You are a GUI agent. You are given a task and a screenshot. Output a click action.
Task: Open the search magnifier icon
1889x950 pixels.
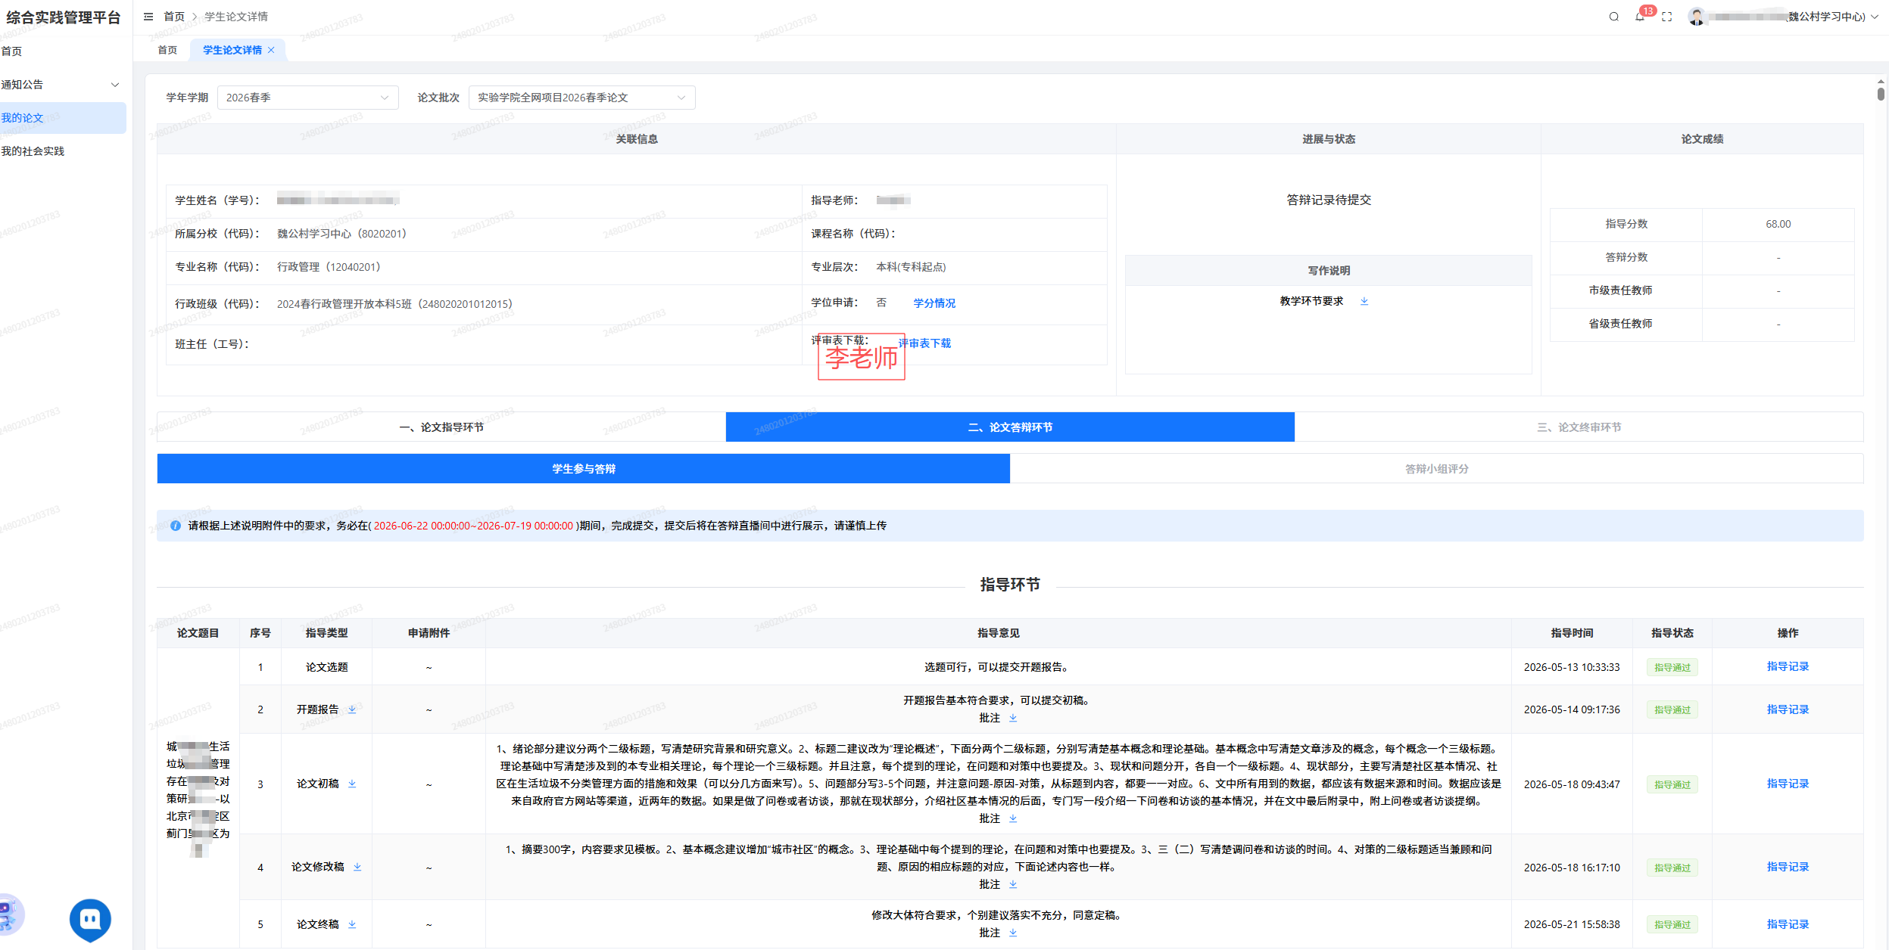(x=1613, y=17)
